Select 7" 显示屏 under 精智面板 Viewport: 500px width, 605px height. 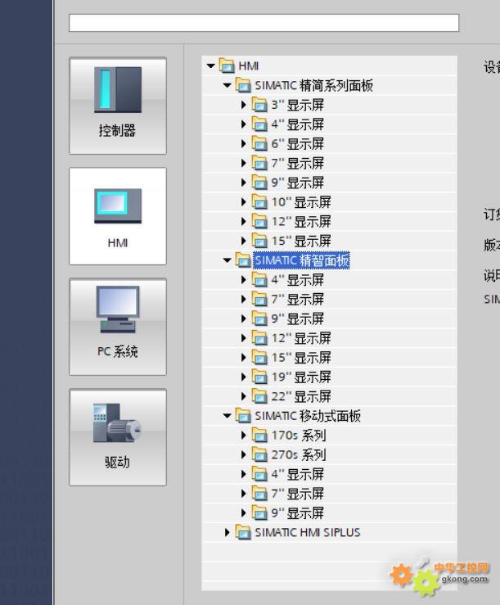pos(297,299)
